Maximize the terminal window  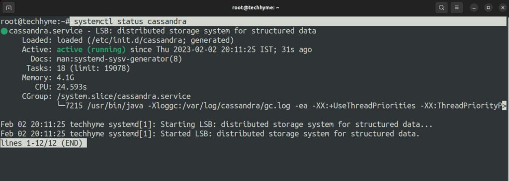coord(488,7)
